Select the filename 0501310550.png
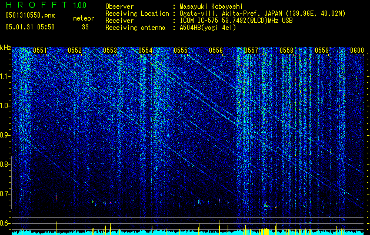The width and height of the screenshot is (370, 235). pyautogui.click(x=30, y=15)
